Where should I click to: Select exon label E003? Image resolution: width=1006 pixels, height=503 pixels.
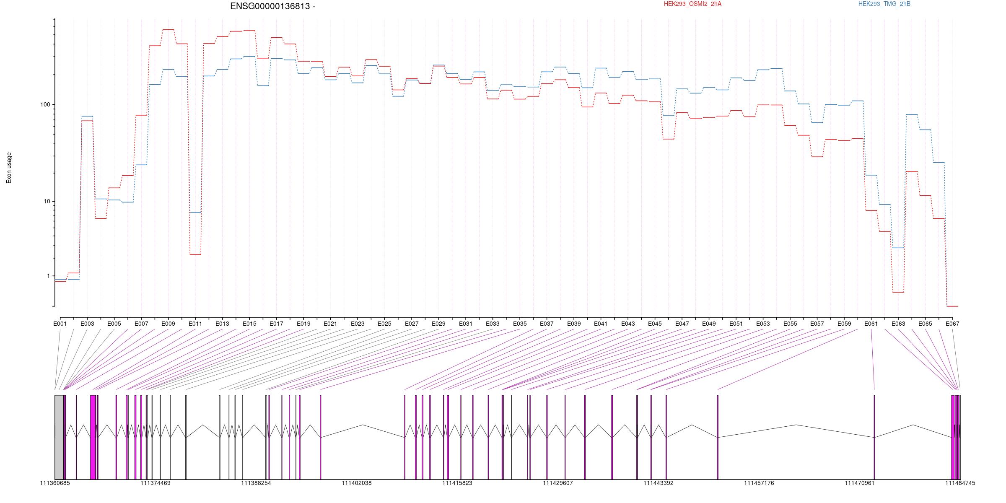click(87, 324)
